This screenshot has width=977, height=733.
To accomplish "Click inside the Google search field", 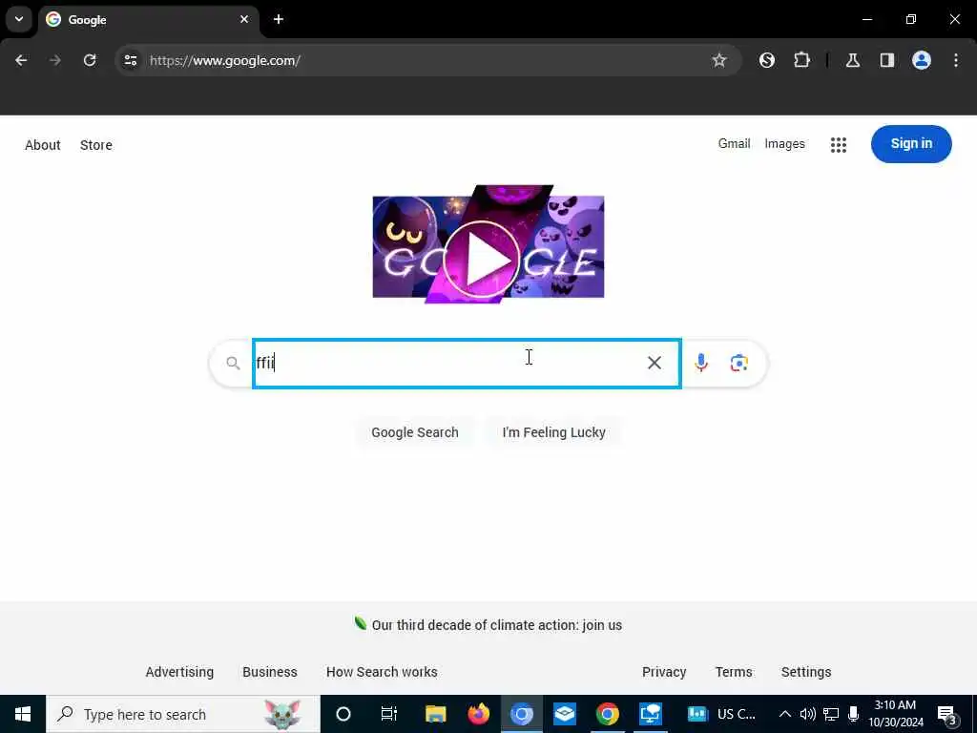I will coord(467,364).
